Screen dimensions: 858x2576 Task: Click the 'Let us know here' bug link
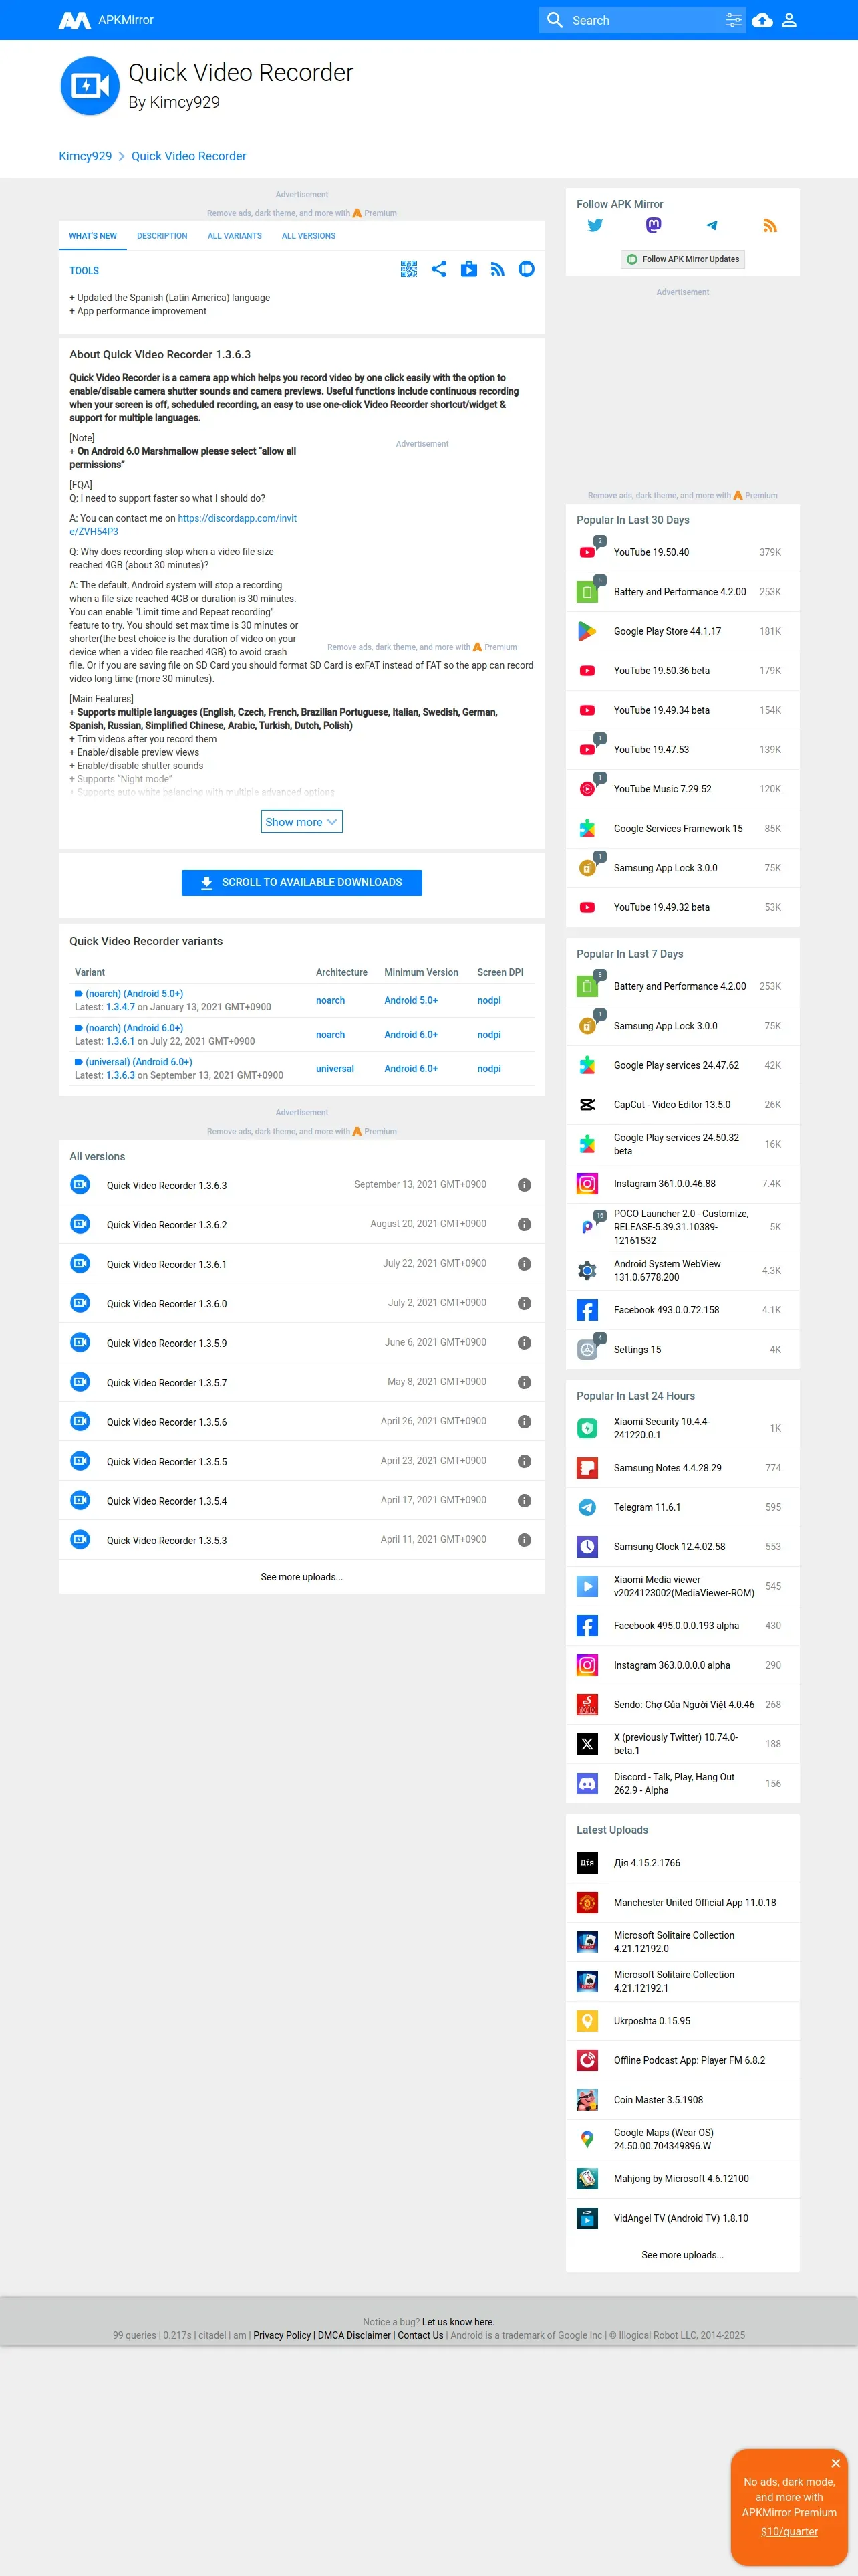(458, 2322)
